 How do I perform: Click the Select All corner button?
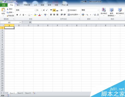(2, 25)
